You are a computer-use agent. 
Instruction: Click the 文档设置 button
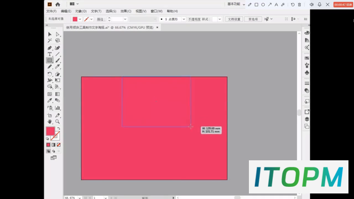coord(234,19)
